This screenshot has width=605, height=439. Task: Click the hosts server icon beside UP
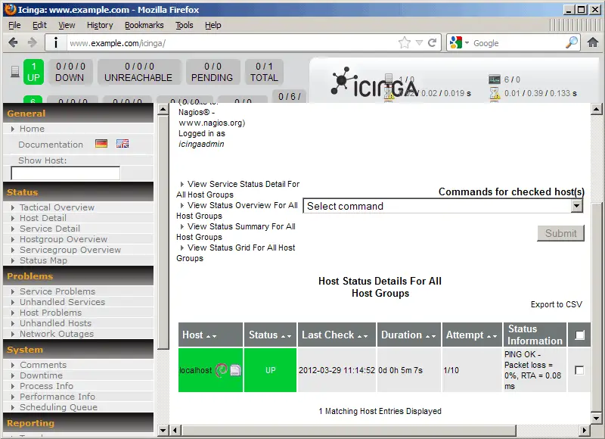tap(15, 71)
